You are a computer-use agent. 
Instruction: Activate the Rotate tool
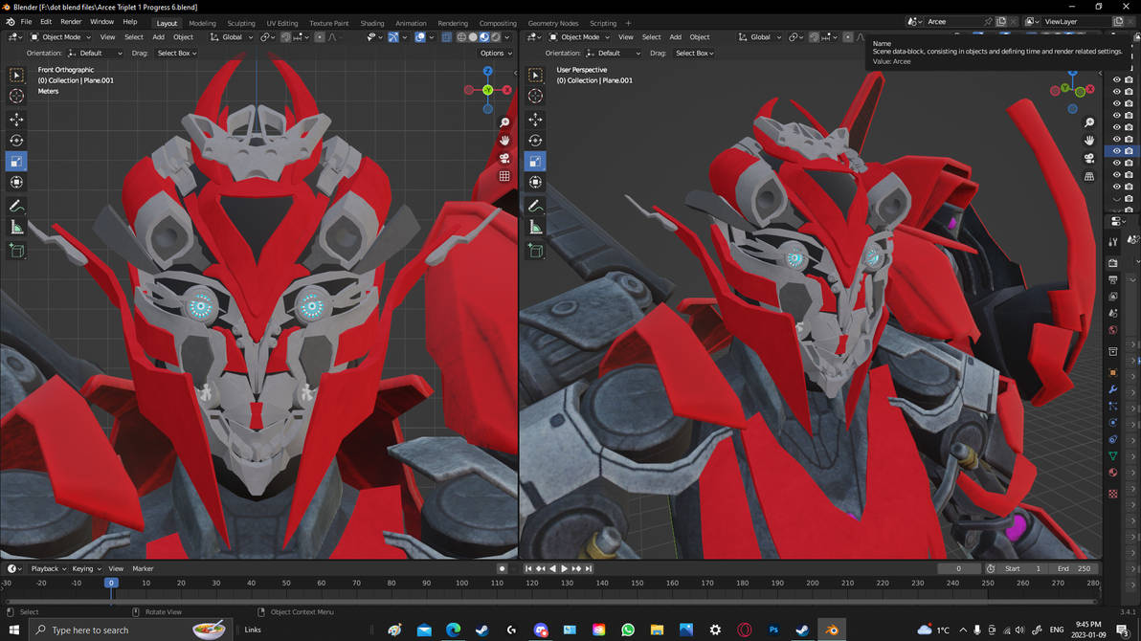[x=16, y=140]
